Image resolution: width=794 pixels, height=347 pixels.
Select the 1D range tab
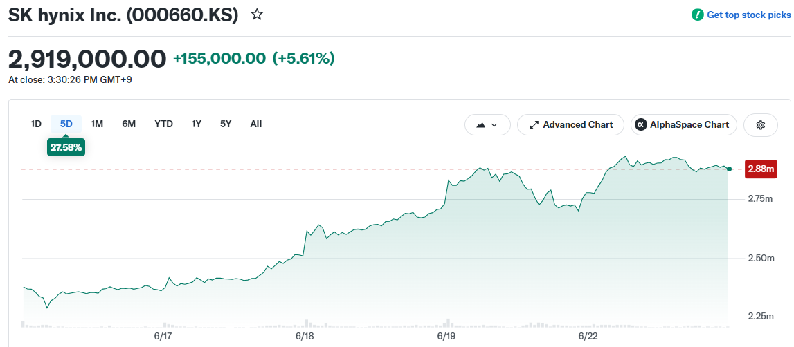pos(36,124)
